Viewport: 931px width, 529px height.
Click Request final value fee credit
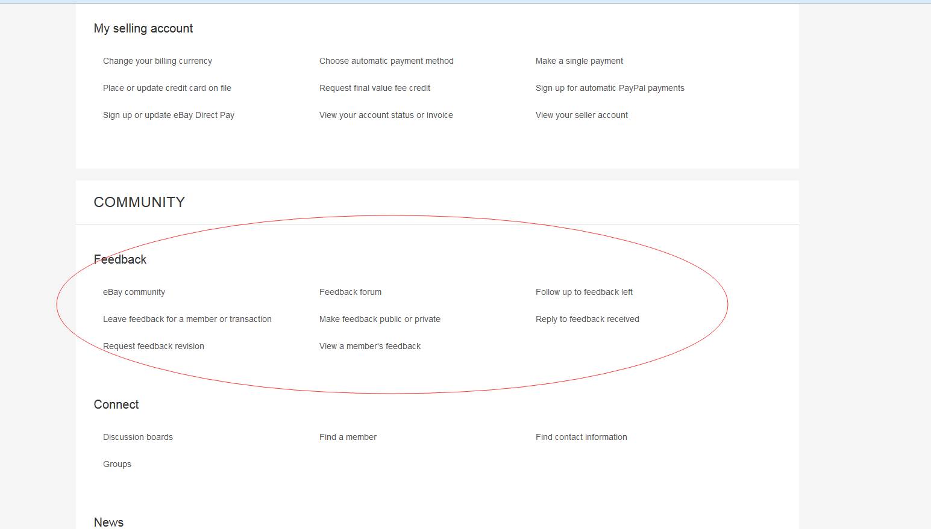(x=374, y=88)
